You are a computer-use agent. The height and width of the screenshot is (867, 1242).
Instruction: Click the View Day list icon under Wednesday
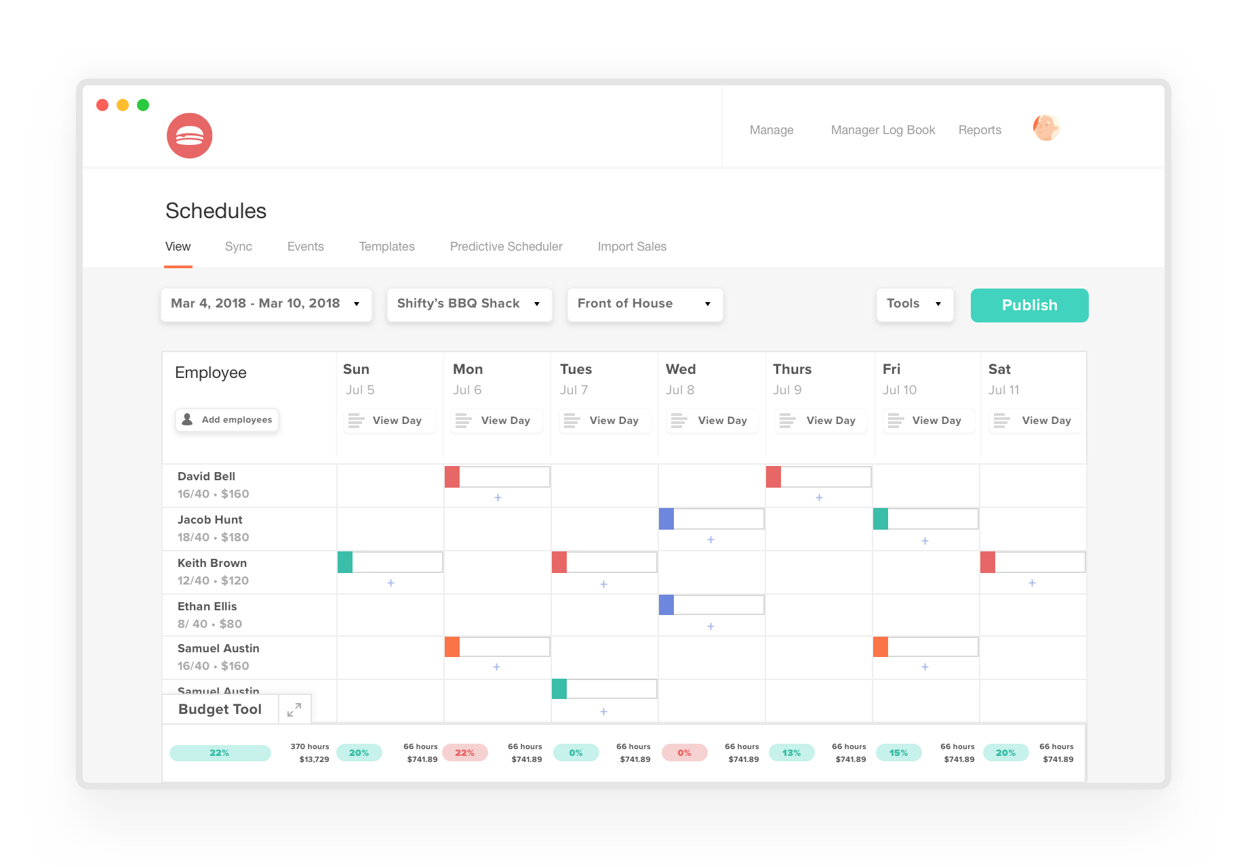tap(679, 420)
